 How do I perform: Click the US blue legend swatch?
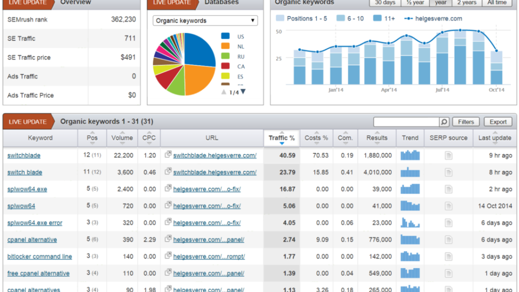225,36
